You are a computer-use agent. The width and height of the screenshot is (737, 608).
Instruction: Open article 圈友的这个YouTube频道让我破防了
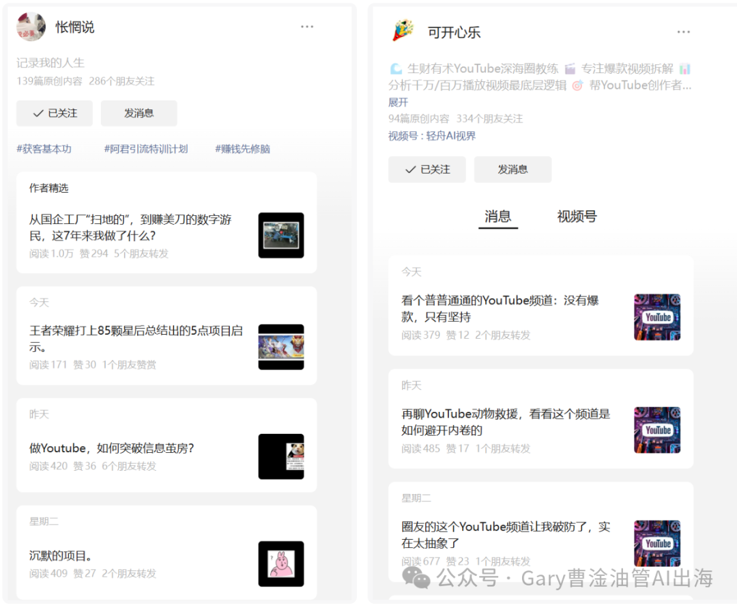[505, 535]
